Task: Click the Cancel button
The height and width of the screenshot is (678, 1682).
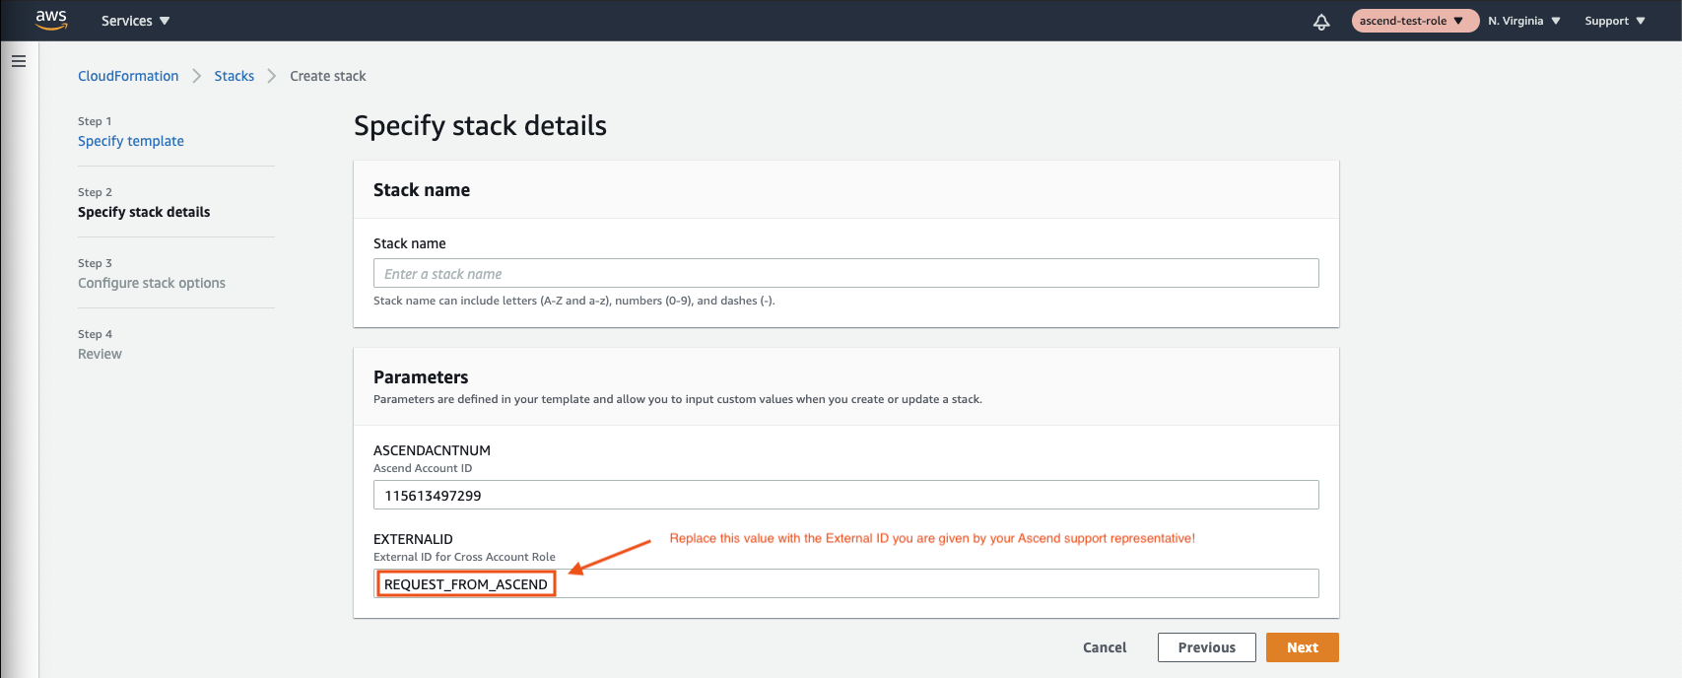Action: point(1105,647)
